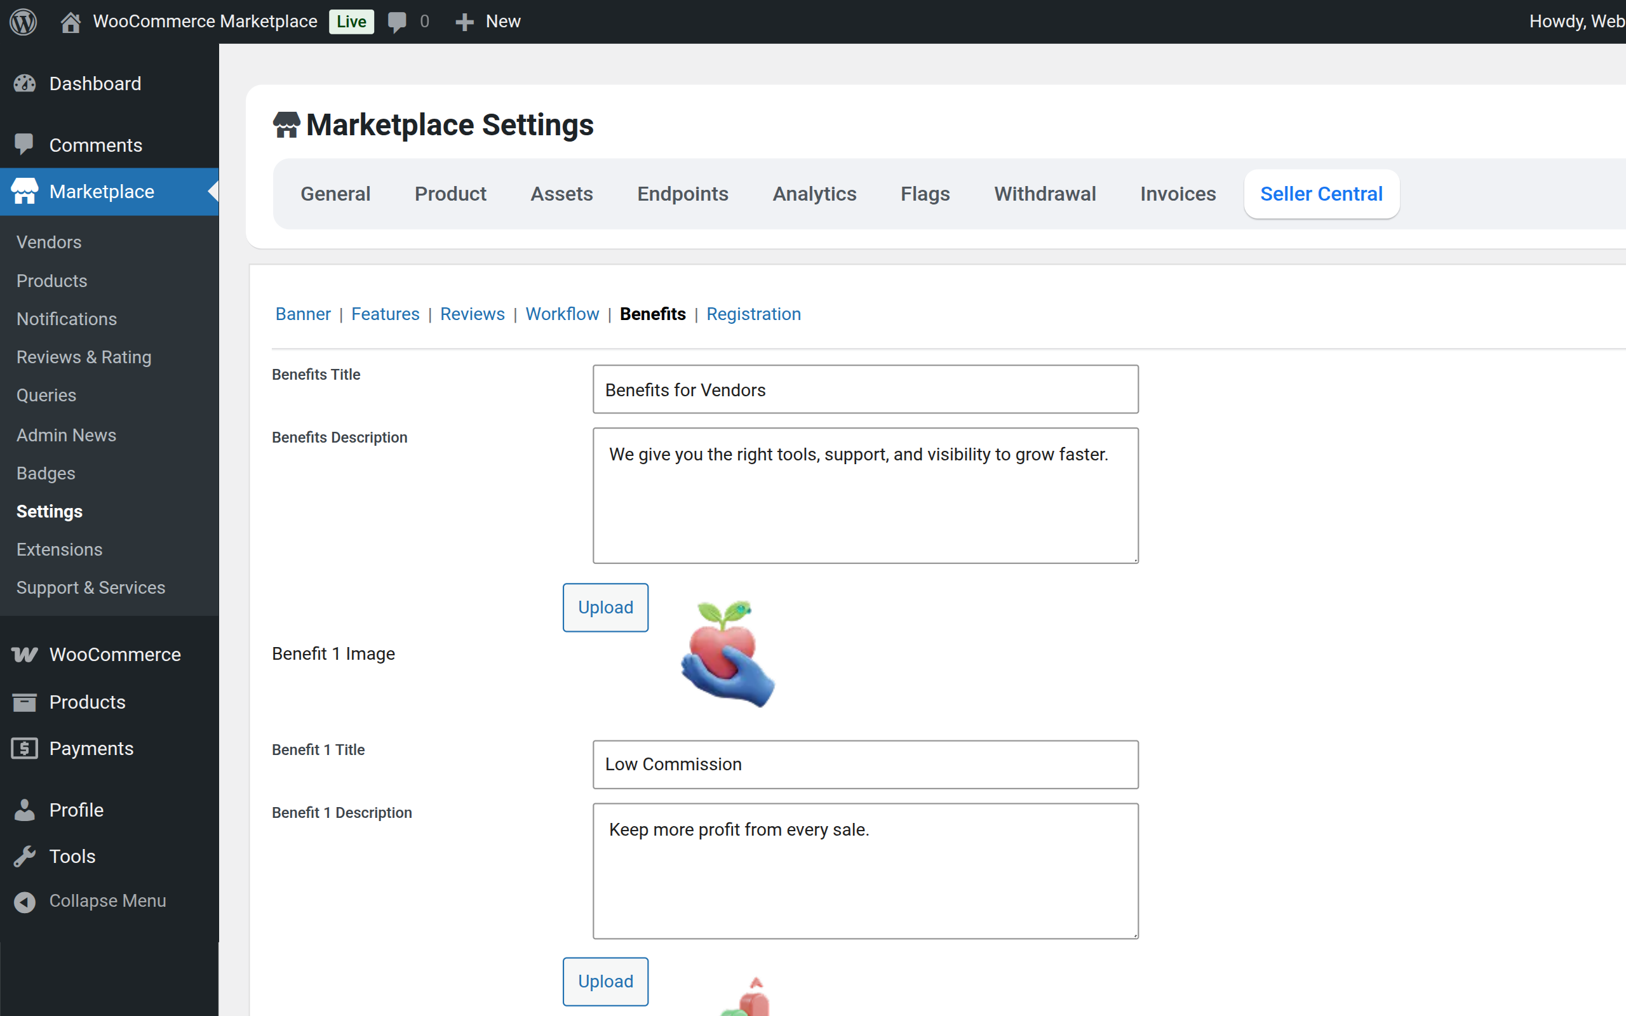Open Reviews & Rating submenu item
This screenshot has width=1626, height=1016.
coord(84,357)
